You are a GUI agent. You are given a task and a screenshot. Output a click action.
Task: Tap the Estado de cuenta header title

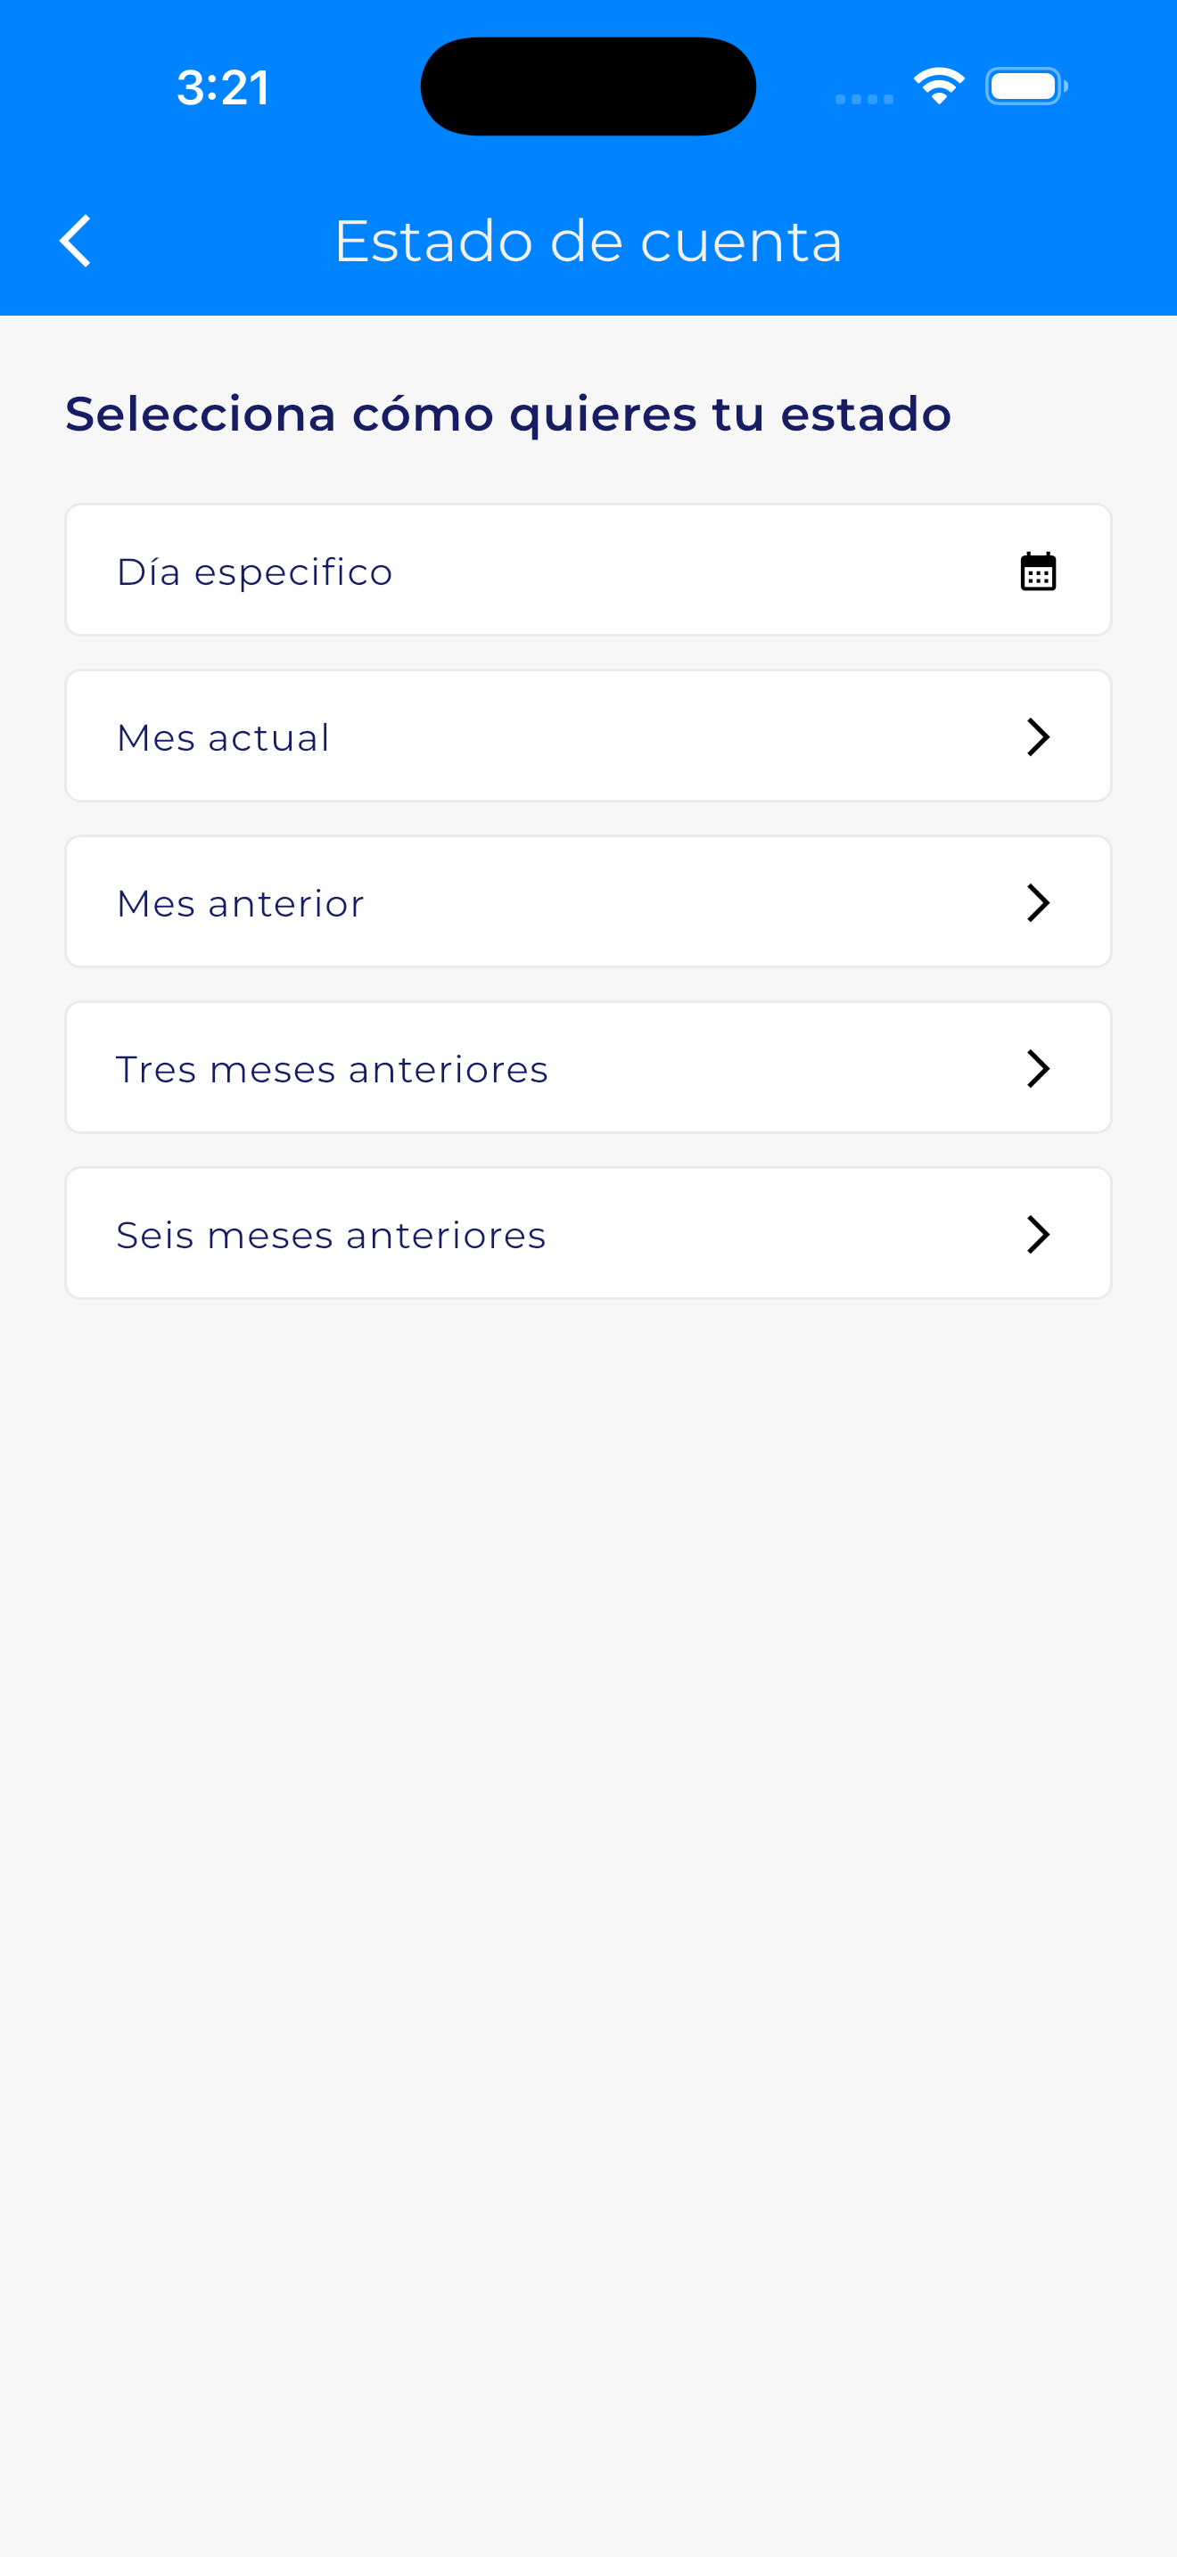(x=588, y=242)
